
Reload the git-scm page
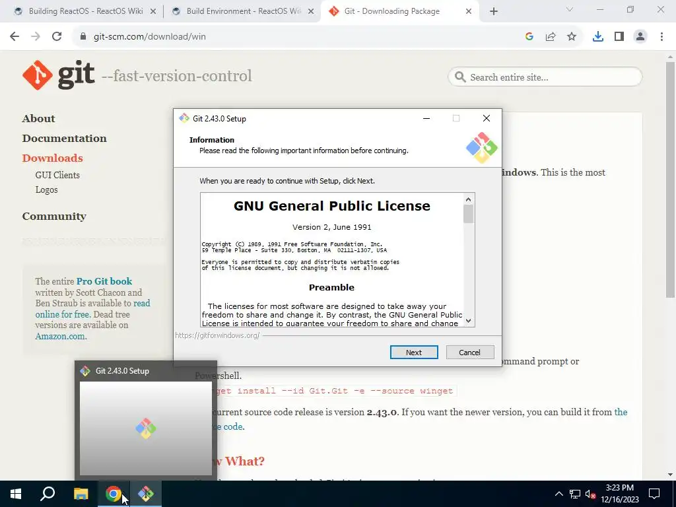point(57,37)
